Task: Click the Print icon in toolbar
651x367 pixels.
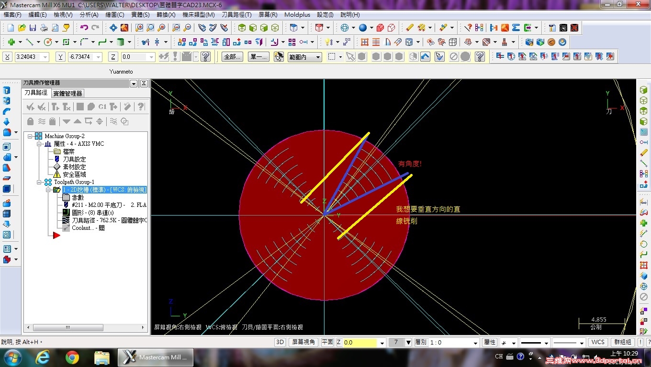Action: [x=44, y=28]
